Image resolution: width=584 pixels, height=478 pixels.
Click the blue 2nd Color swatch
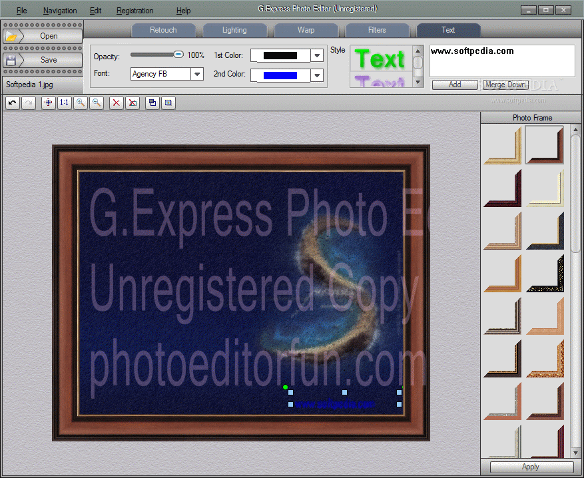[x=280, y=76]
